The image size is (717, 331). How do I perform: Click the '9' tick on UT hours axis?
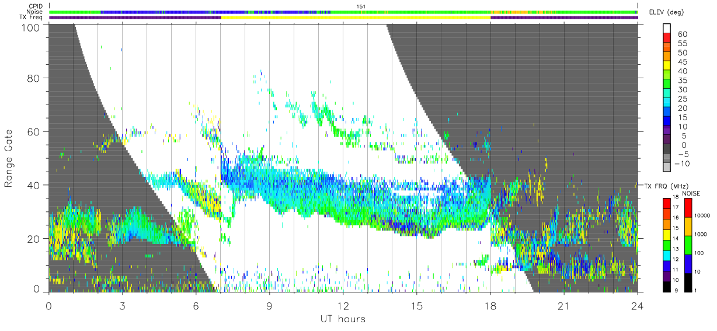coord(269,305)
